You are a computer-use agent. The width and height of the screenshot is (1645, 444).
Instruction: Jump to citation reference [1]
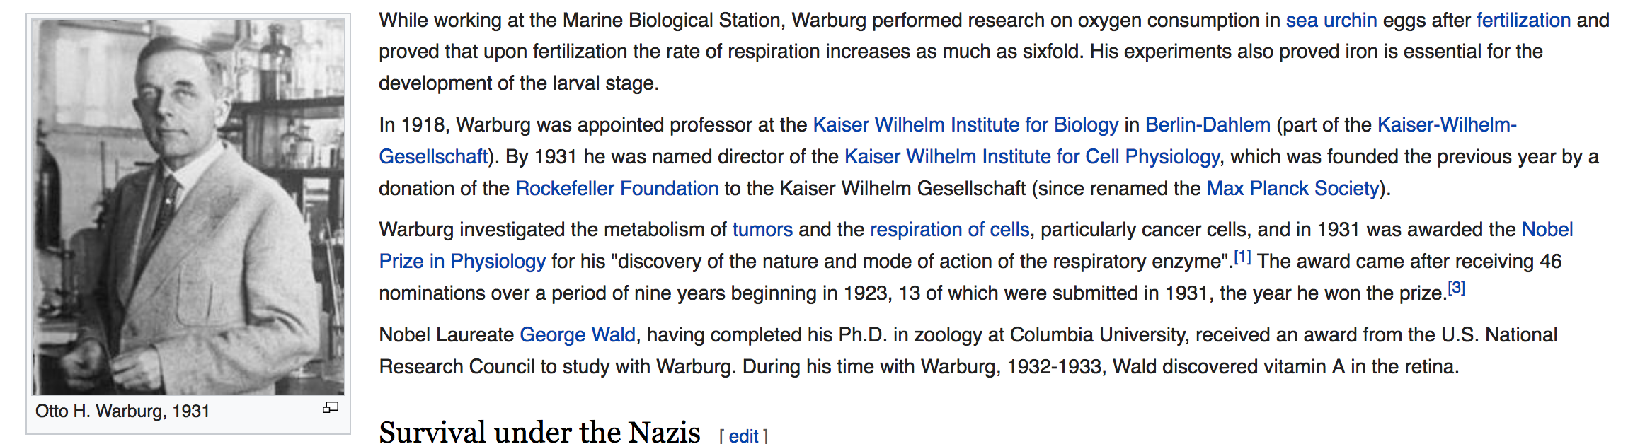coord(1242,257)
